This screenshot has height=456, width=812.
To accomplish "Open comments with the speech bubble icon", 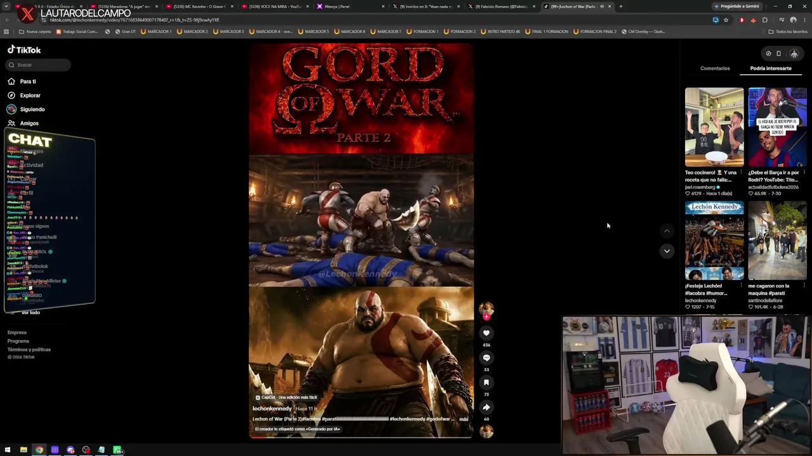I will pyautogui.click(x=487, y=358).
